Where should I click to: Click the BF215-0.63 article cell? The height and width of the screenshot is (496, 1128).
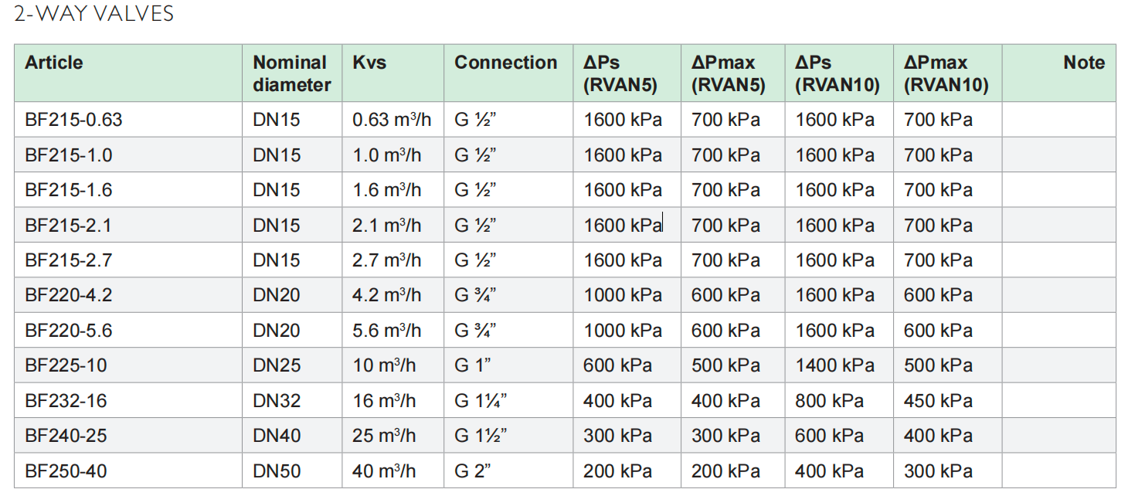point(74,120)
